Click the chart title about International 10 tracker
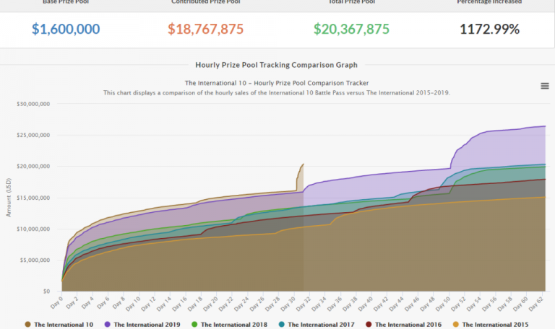The image size is (555, 329). point(277,83)
